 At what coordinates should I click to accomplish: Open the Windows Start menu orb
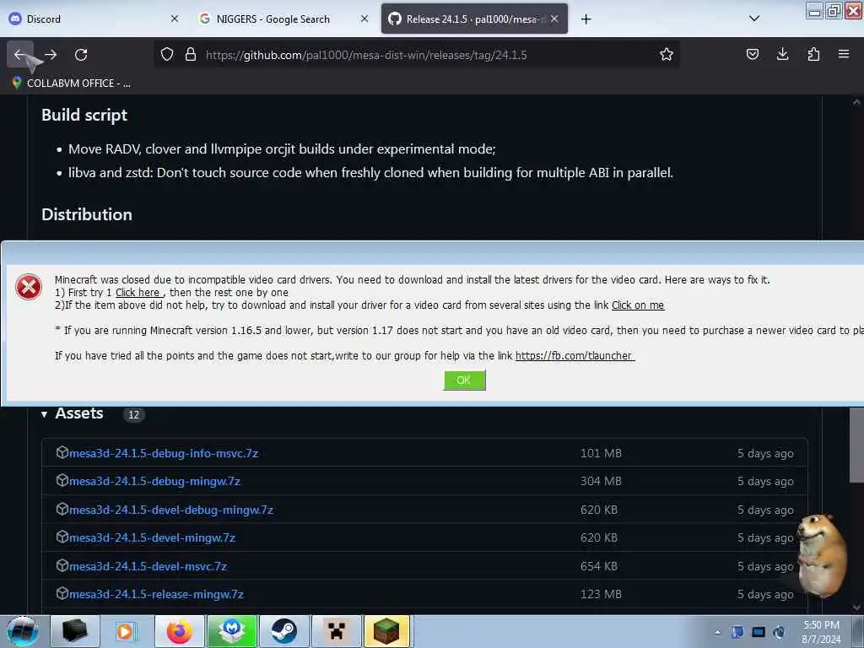coord(23,631)
